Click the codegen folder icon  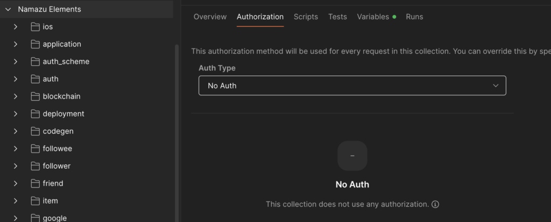coord(36,131)
